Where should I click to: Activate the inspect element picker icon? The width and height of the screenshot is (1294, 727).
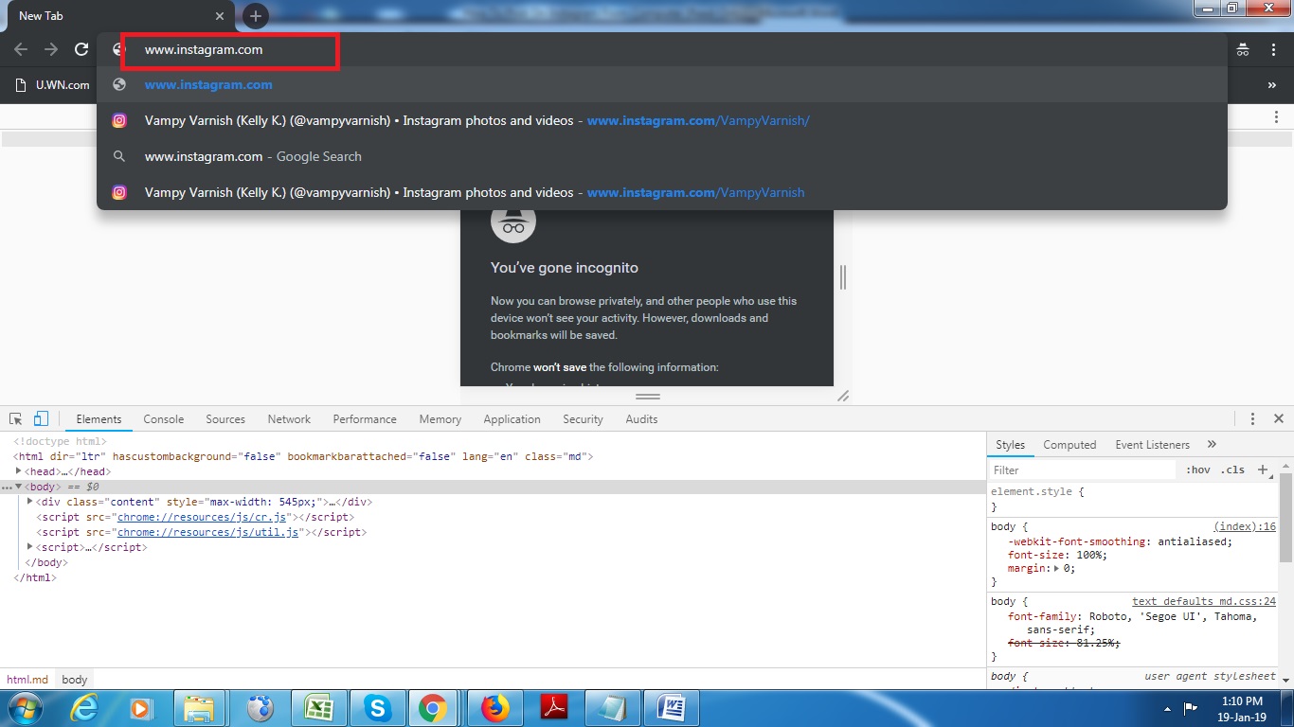click(16, 418)
